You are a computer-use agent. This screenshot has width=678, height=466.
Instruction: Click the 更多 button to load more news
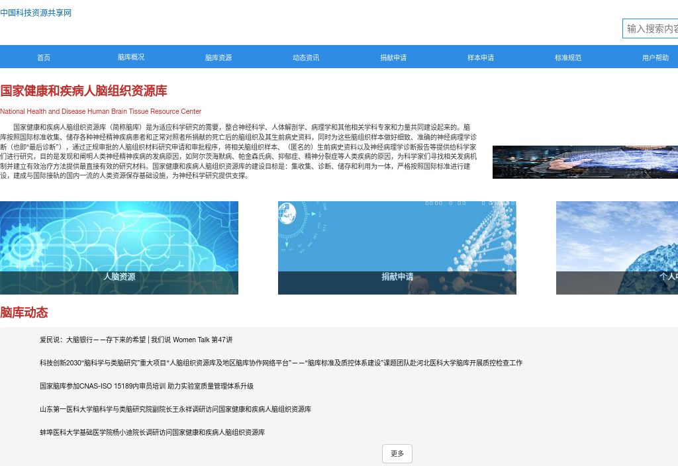click(x=397, y=453)
